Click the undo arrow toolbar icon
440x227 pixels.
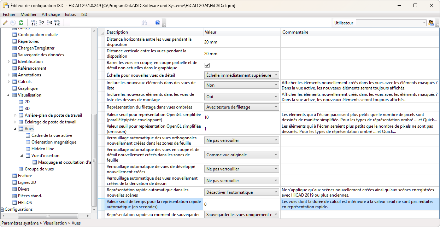13,23
